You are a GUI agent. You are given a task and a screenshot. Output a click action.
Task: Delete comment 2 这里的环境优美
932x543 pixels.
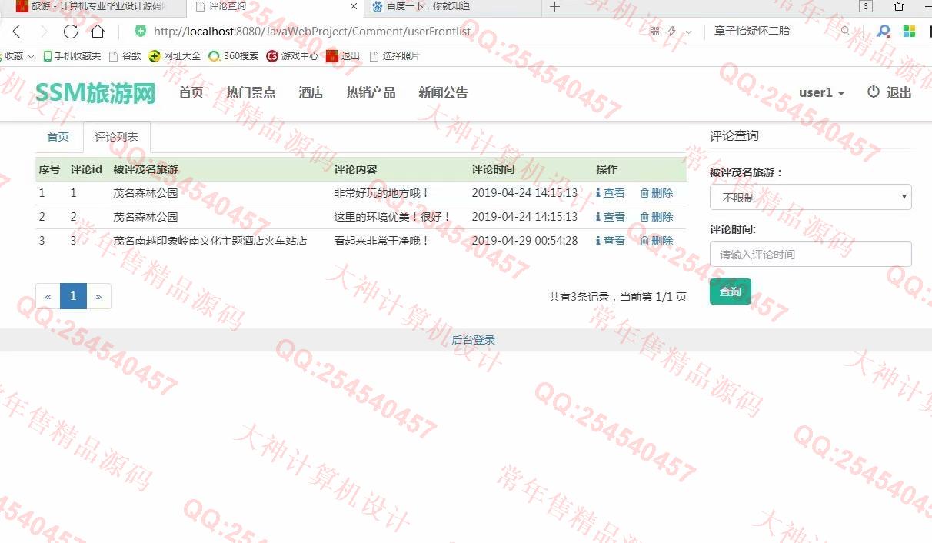[x=657, y=217]
